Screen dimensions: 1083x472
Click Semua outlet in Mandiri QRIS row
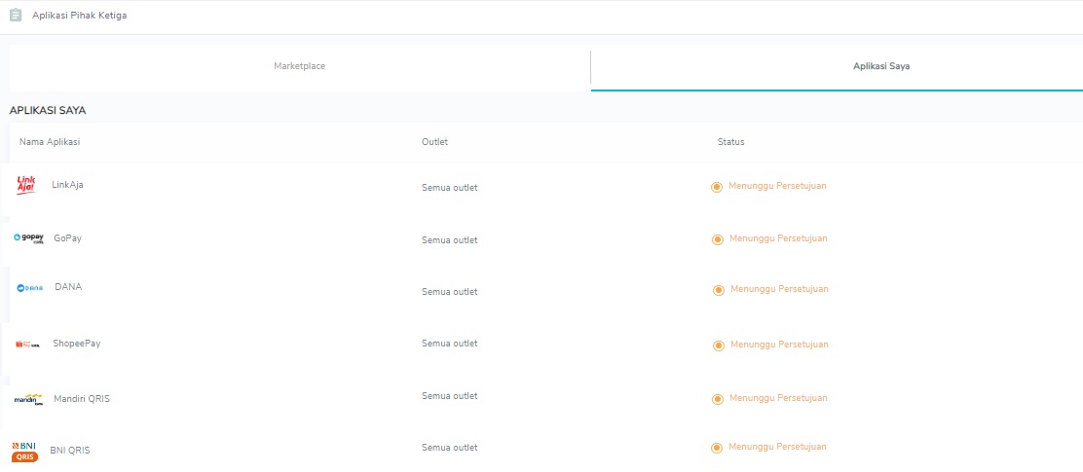449,396
